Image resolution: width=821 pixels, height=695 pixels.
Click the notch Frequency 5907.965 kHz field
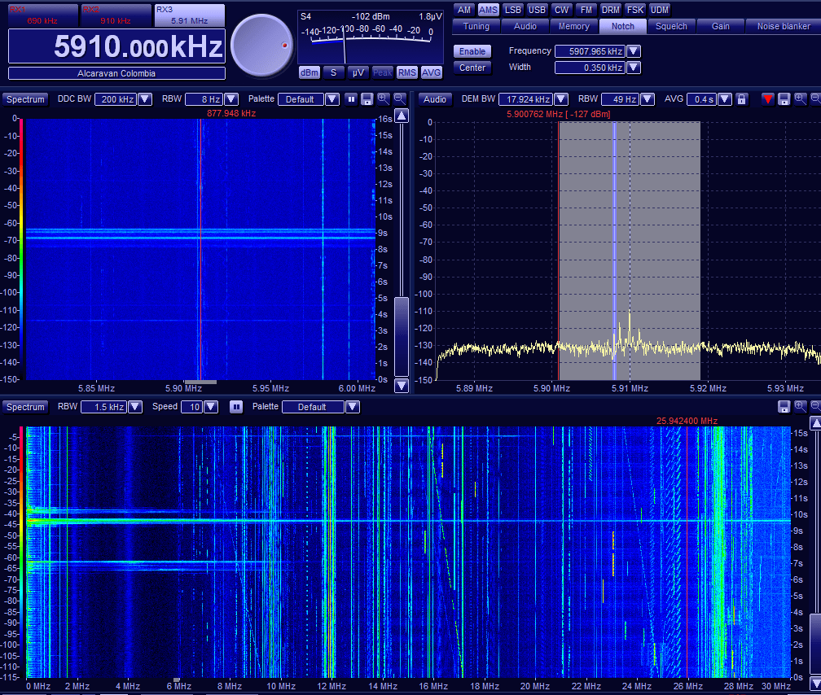(x=590, y=51)
